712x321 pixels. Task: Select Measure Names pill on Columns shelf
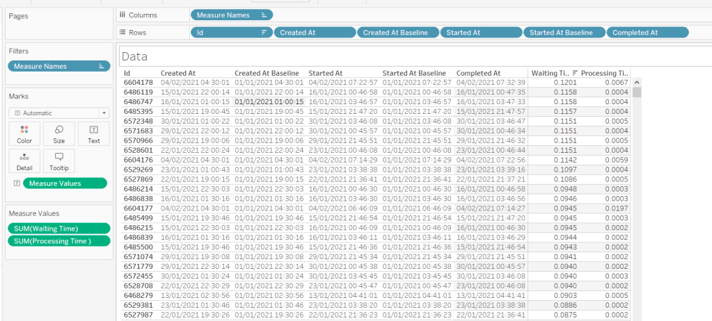231,15
